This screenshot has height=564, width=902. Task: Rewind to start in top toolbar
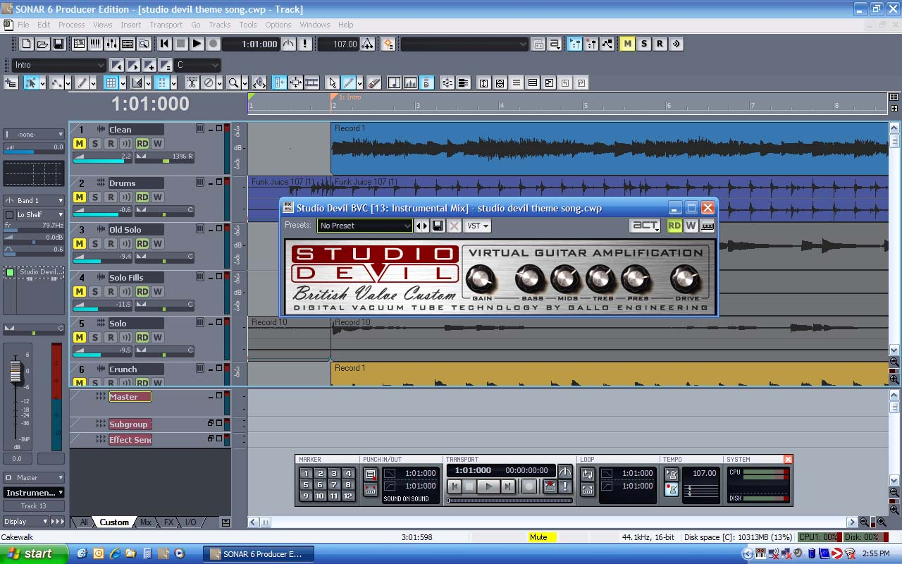(165, 44)
